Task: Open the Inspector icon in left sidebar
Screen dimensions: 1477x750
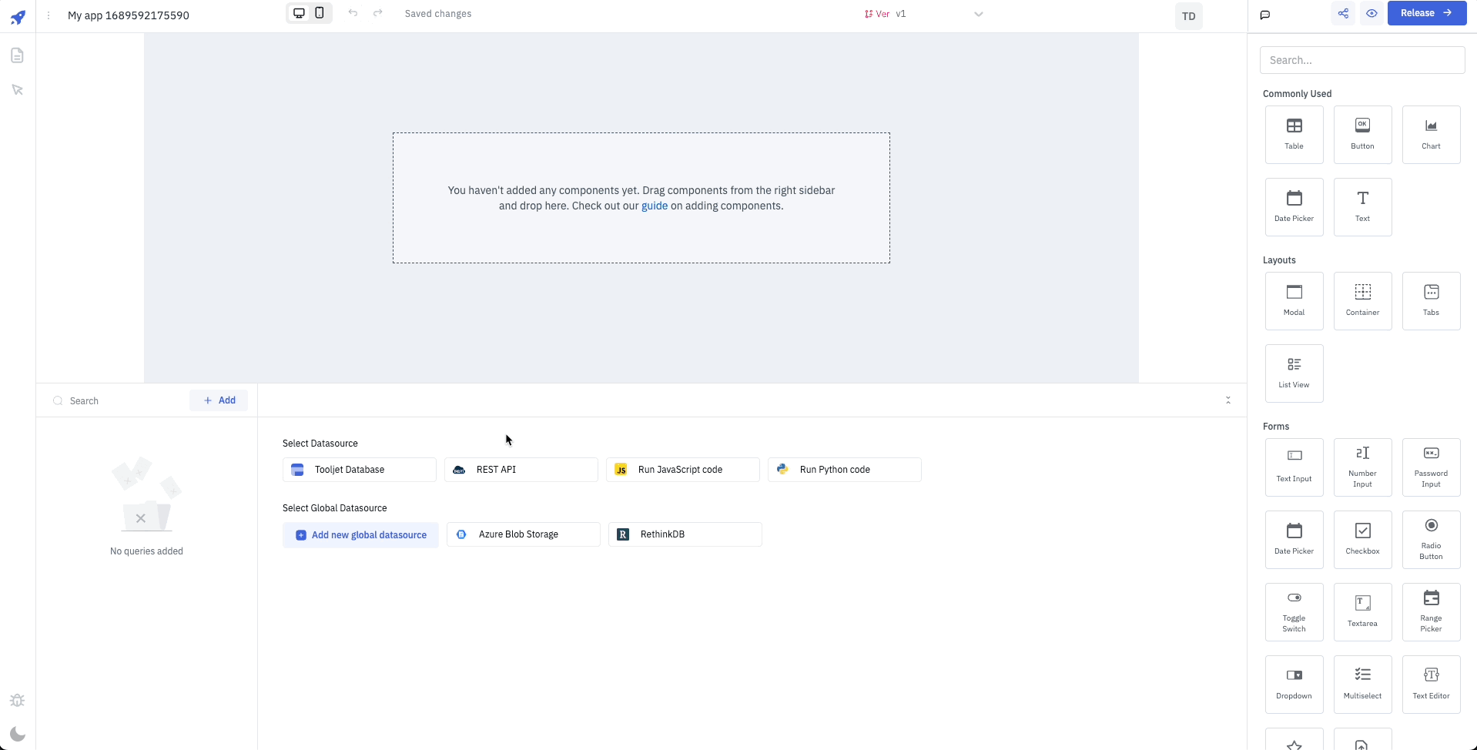Action: pyautogui.click(x=17, y=90)
